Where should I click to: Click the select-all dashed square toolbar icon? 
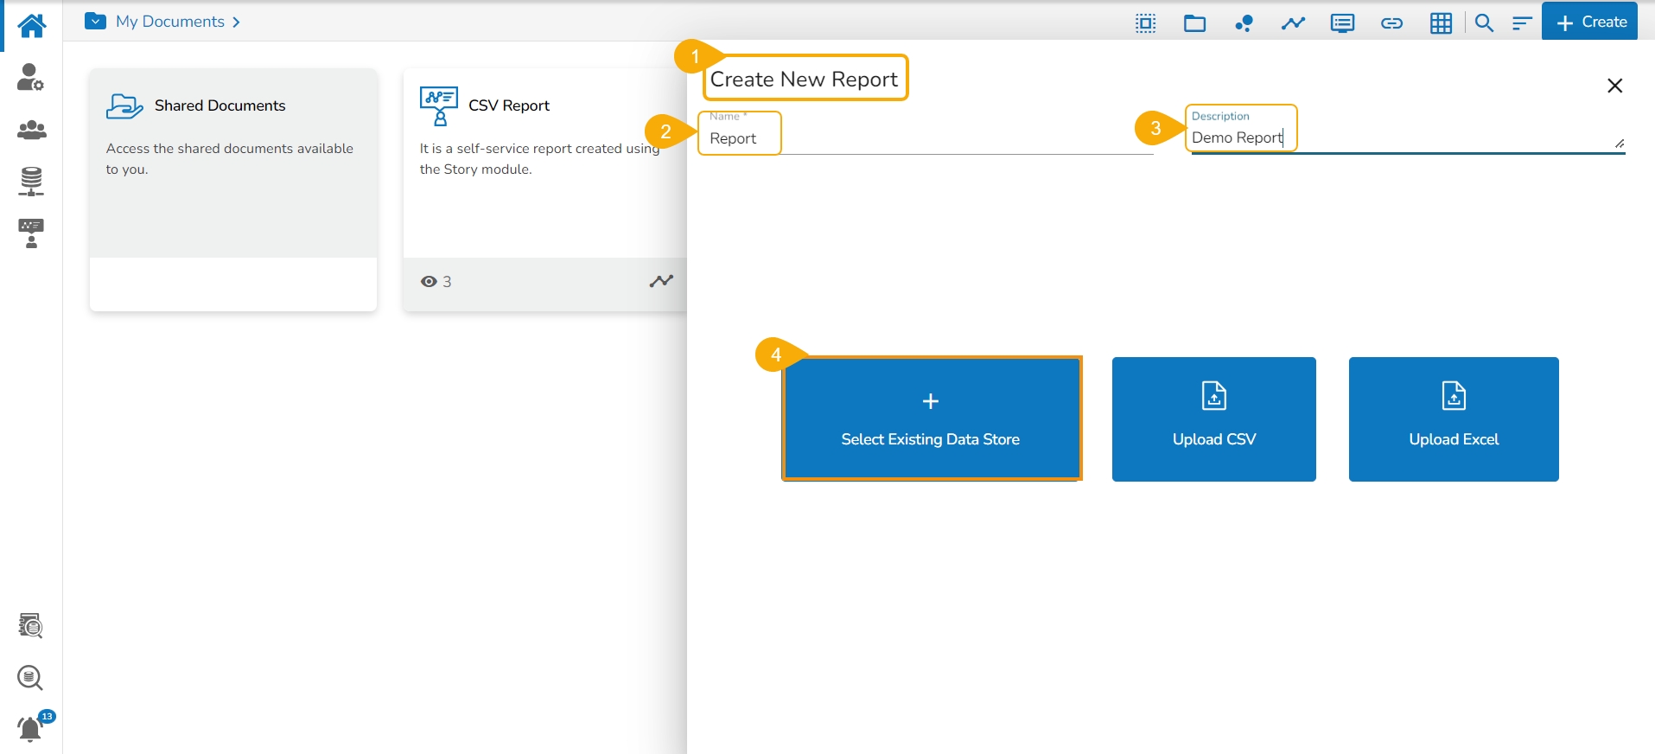(x=1146, y=23)
